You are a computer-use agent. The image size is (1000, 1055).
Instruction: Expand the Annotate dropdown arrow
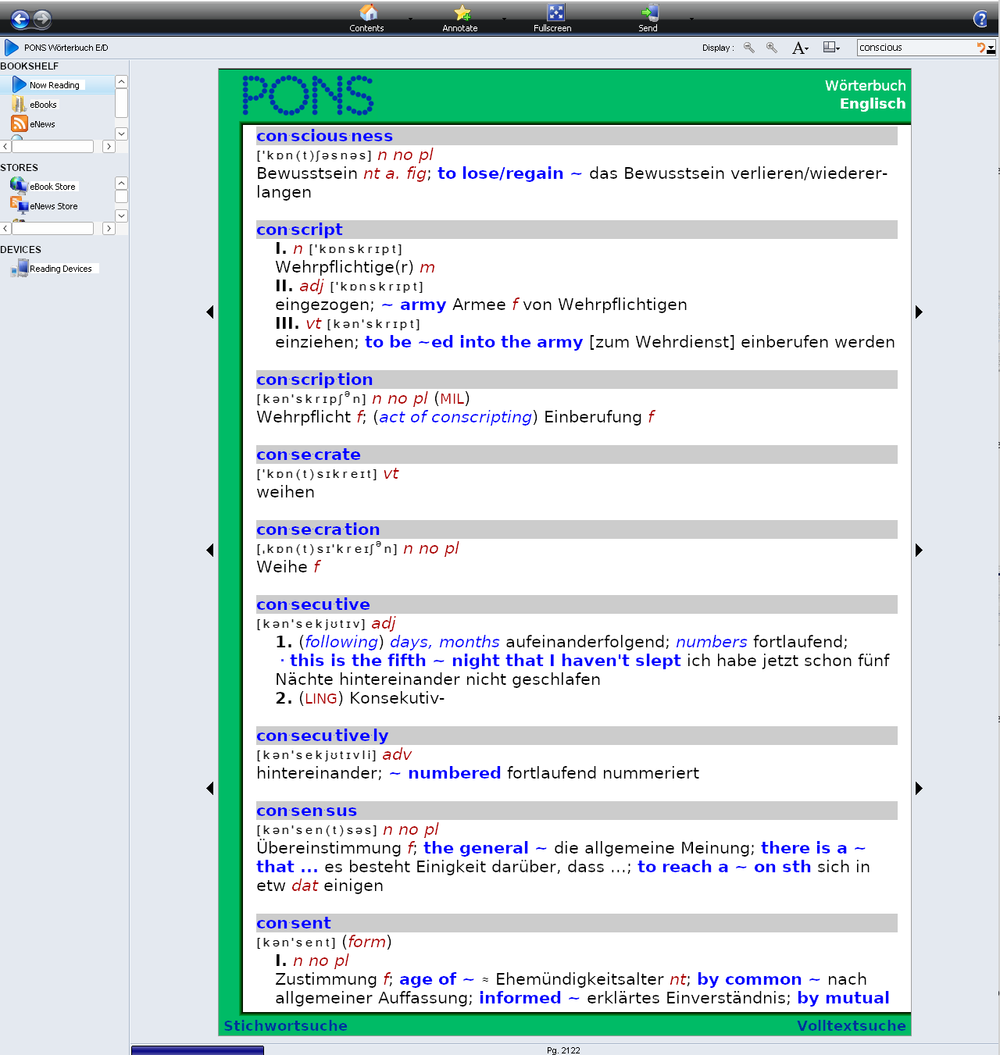point(504,19)
